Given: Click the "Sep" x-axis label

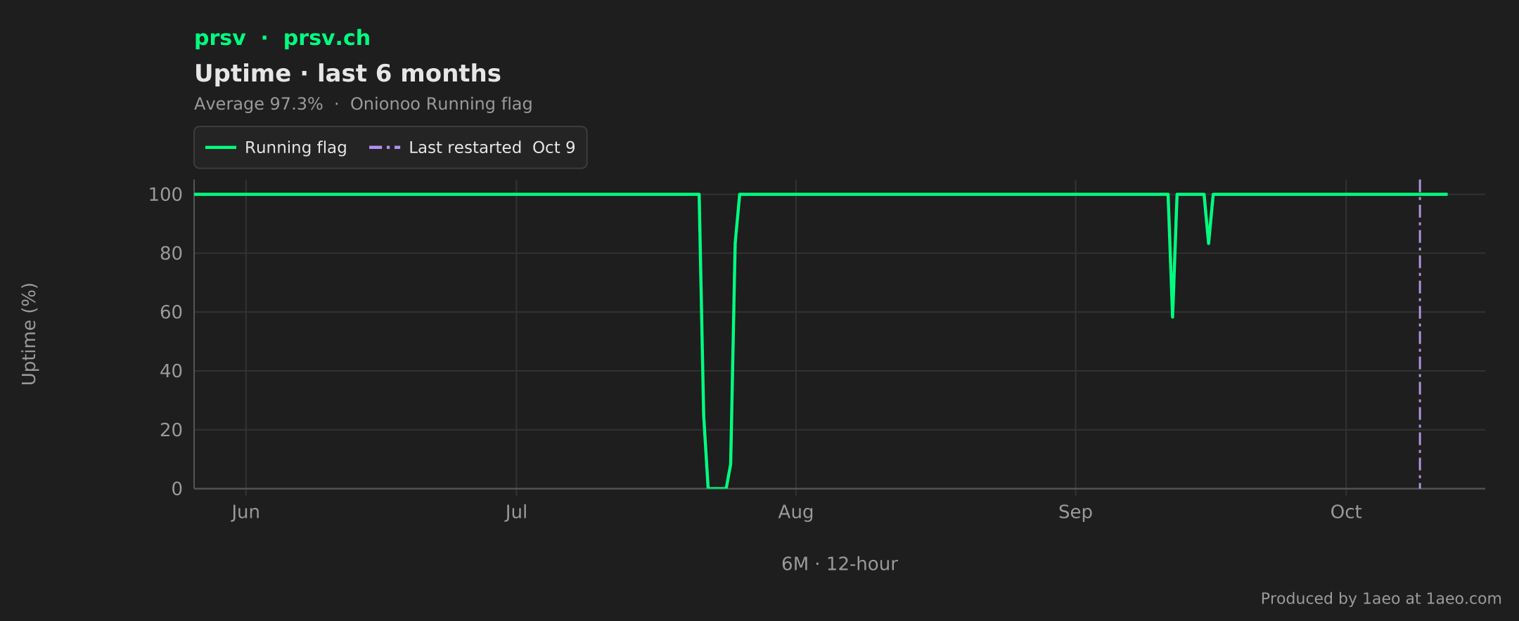Looking at the screenshot, I should [x=1075, y=513].
